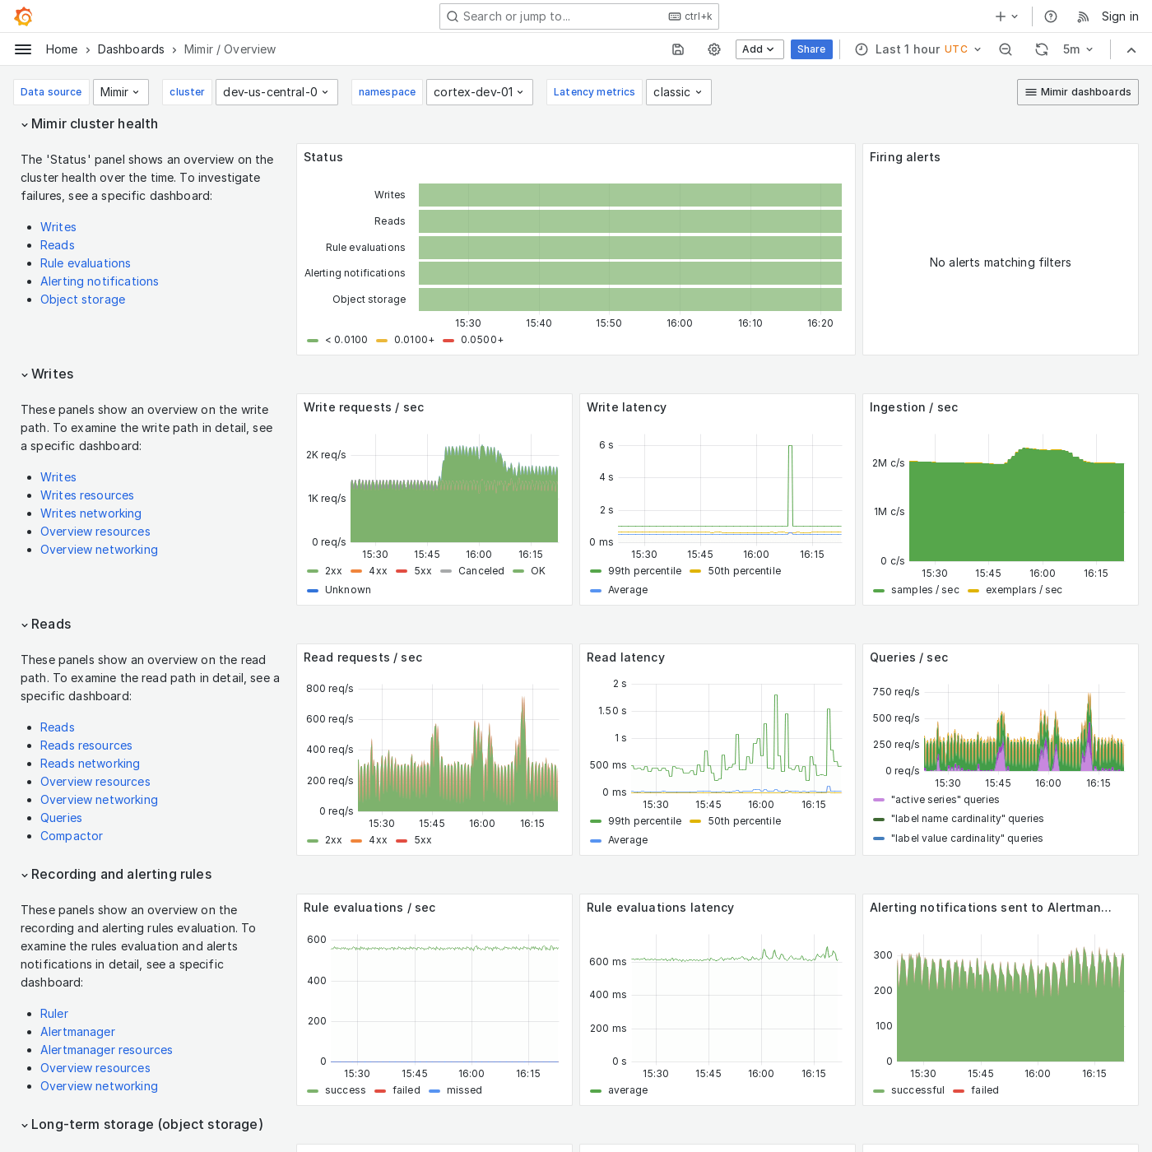Image resolution: width=1152 pixels, height=1152 pixels.
Task: Open the Add menu in the toolbar
Action: click(759, 49)
